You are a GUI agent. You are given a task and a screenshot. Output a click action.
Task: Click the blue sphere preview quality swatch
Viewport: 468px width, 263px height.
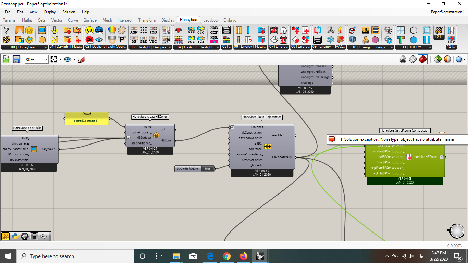click(459, 60)
